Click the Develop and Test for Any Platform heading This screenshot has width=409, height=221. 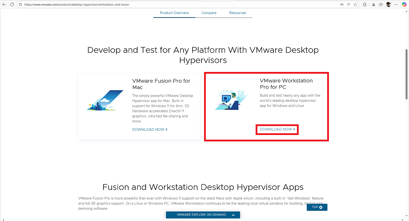click(x=203, y=55)
